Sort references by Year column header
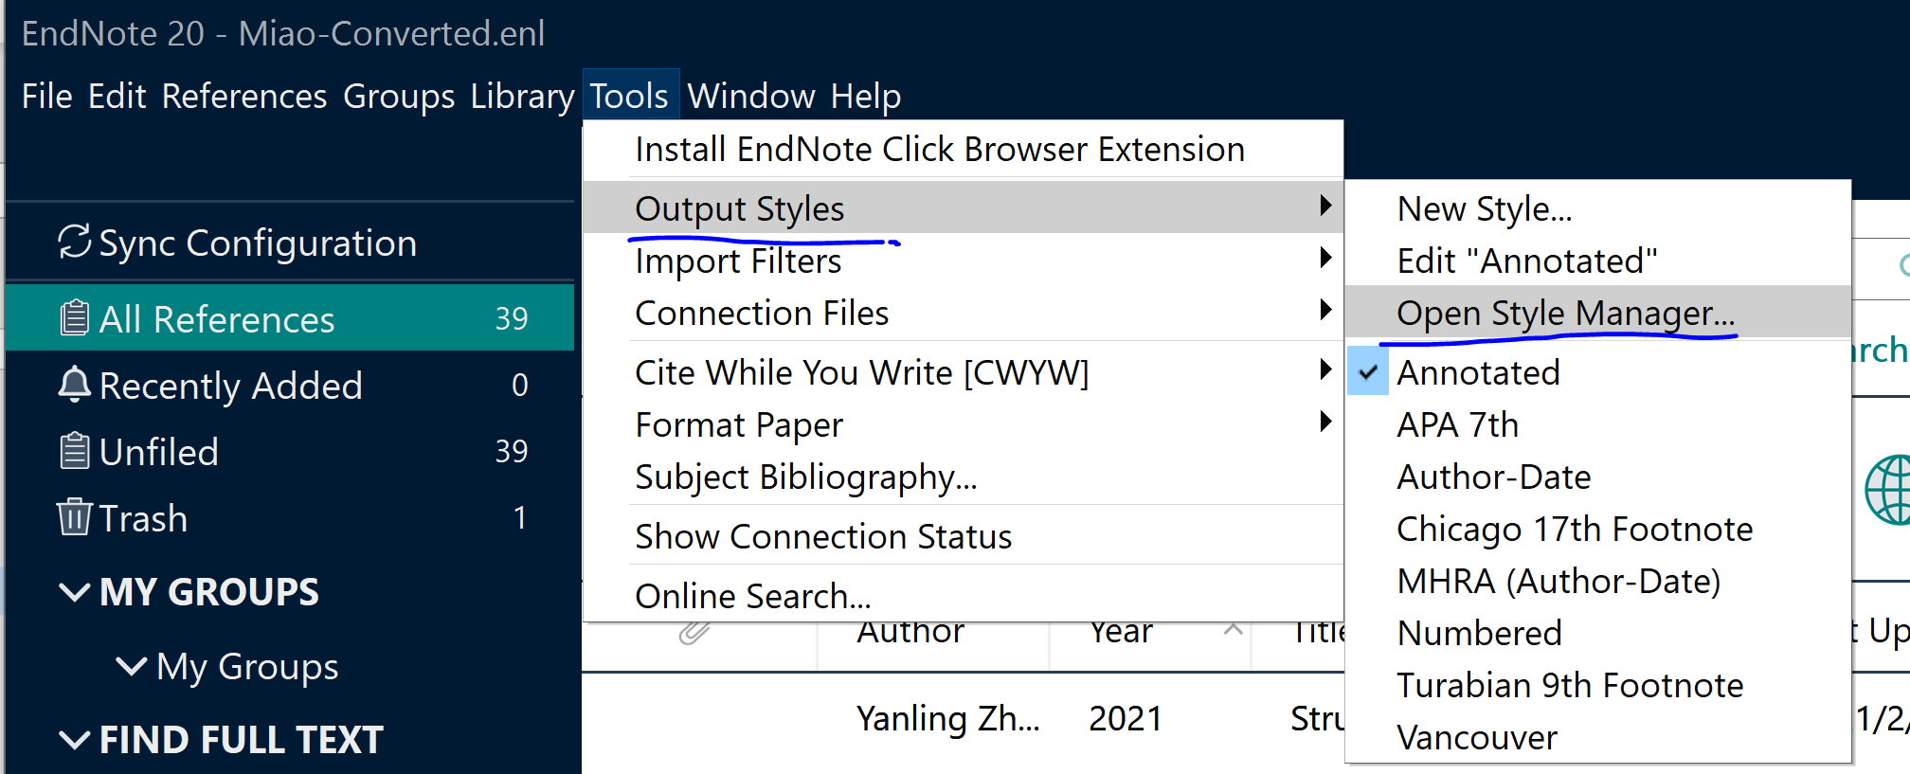The width and height of the screenshot is (1910, 774). [1121, 632]
